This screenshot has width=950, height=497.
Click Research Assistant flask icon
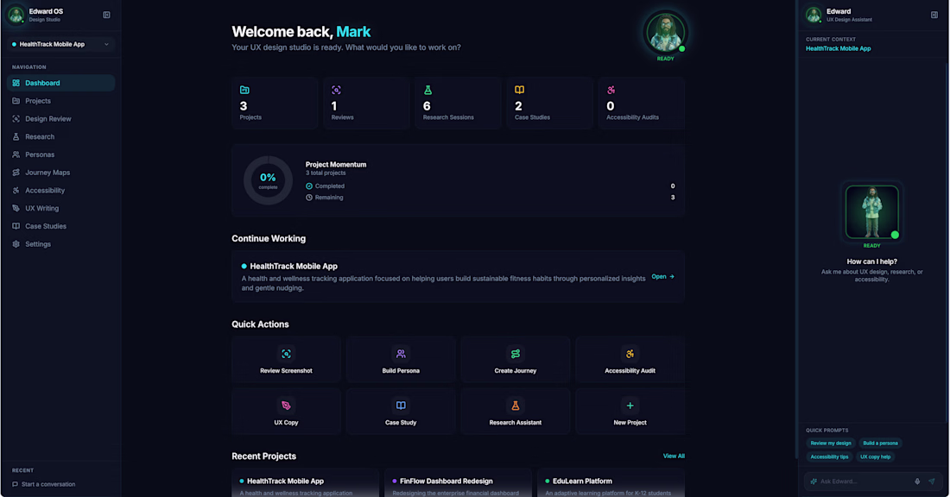pyautogui.click(x=515, y=406)
